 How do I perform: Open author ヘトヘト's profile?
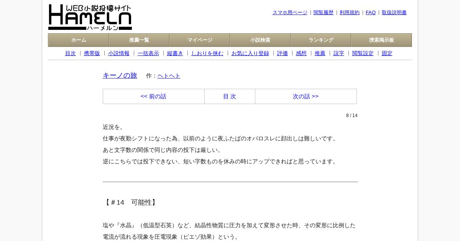click(169, 76)
